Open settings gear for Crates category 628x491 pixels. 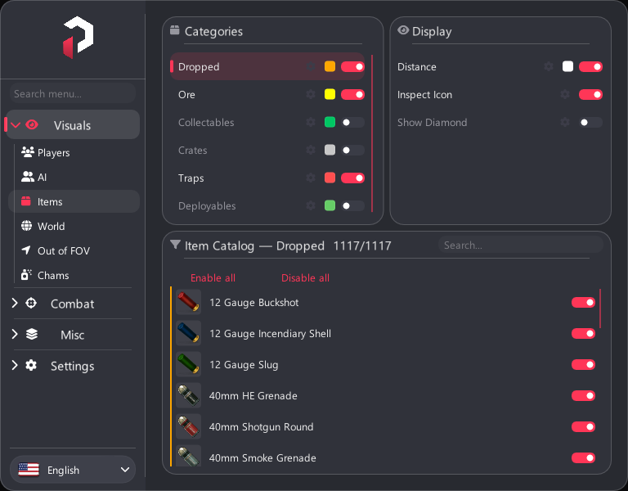click(311, 151)
